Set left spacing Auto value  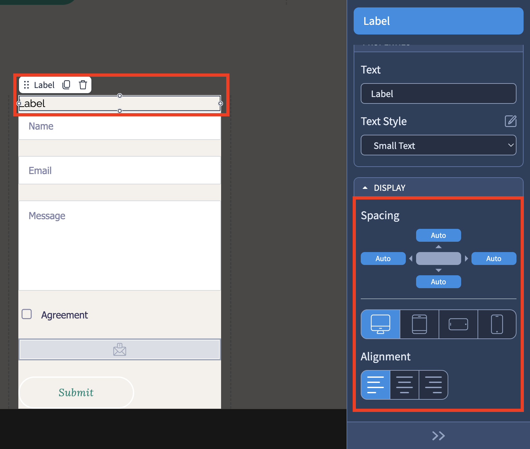[383, 259]
